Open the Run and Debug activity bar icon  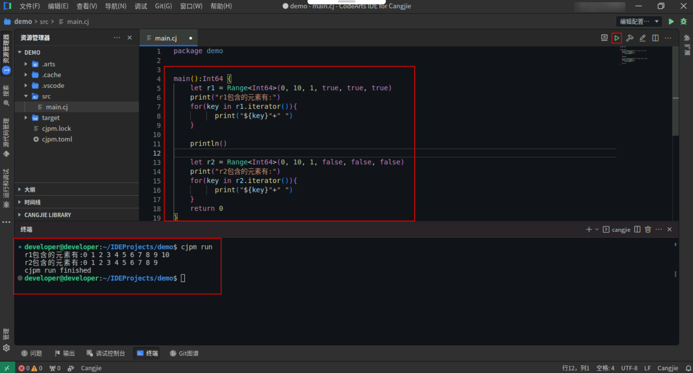tap(6, 188)
